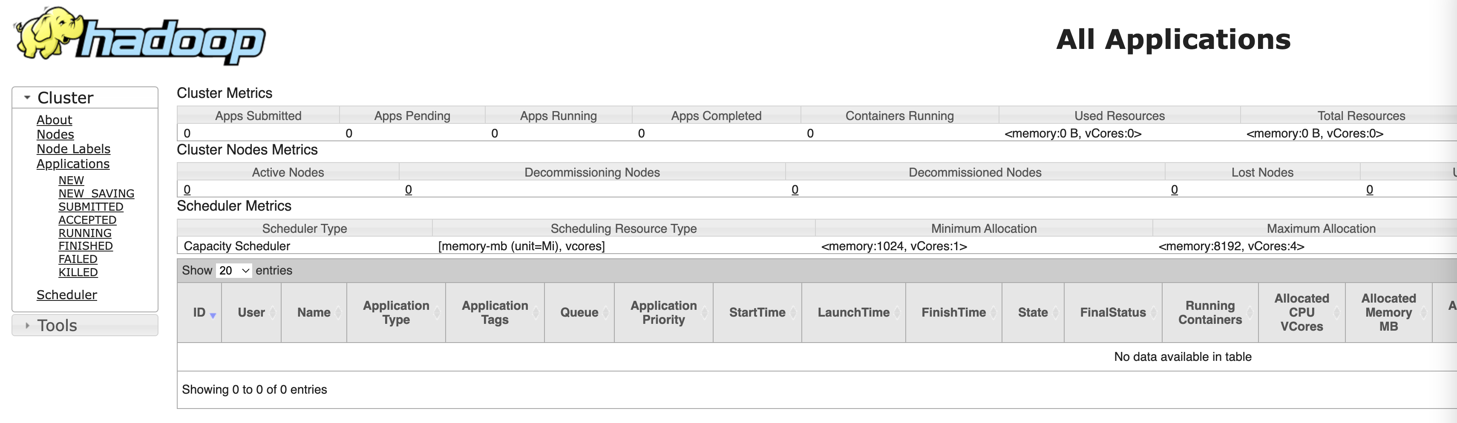The width and height of the screenshot is (1457, 423).
Task: Click the Hadoop elephant logo
Action: coord(139,36)
